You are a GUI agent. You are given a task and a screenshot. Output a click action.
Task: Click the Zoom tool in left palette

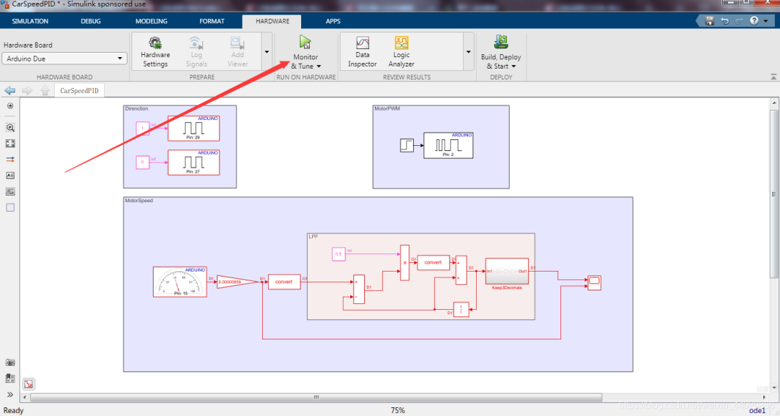tap(10, 127)
